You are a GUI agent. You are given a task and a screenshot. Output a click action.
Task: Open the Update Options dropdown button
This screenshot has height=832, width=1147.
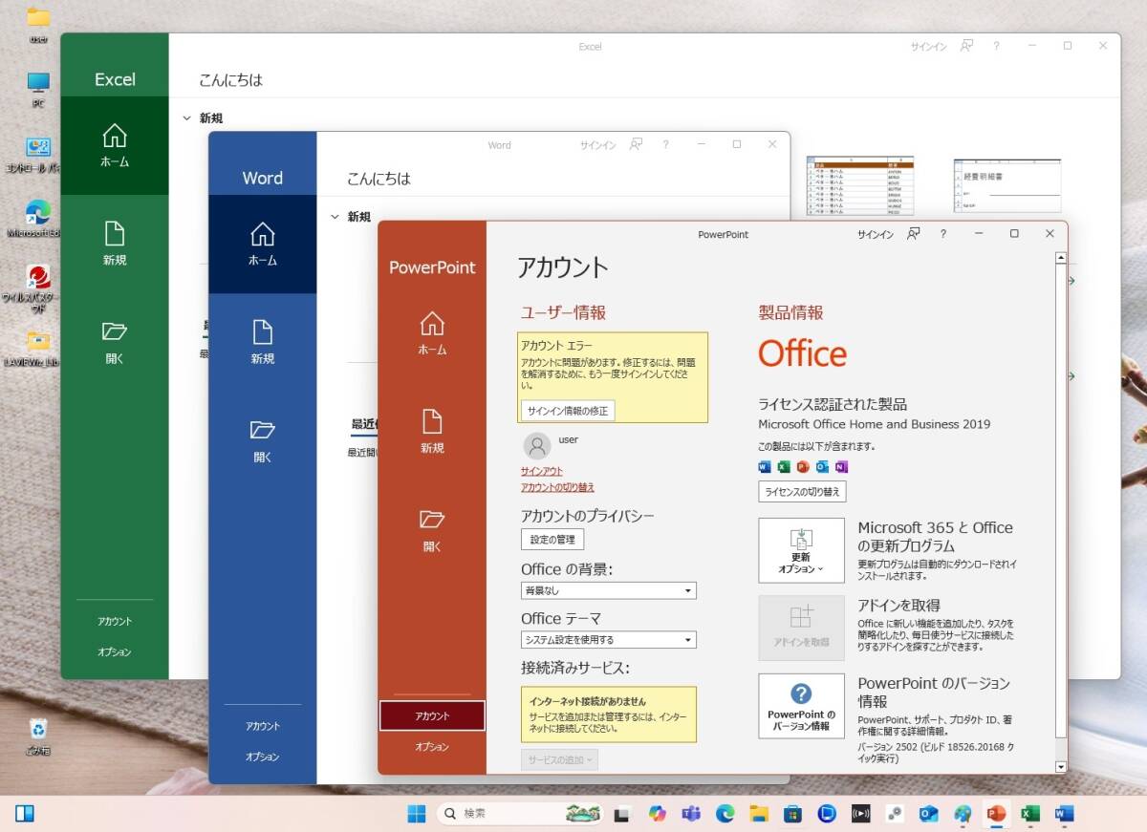point(801,550)
